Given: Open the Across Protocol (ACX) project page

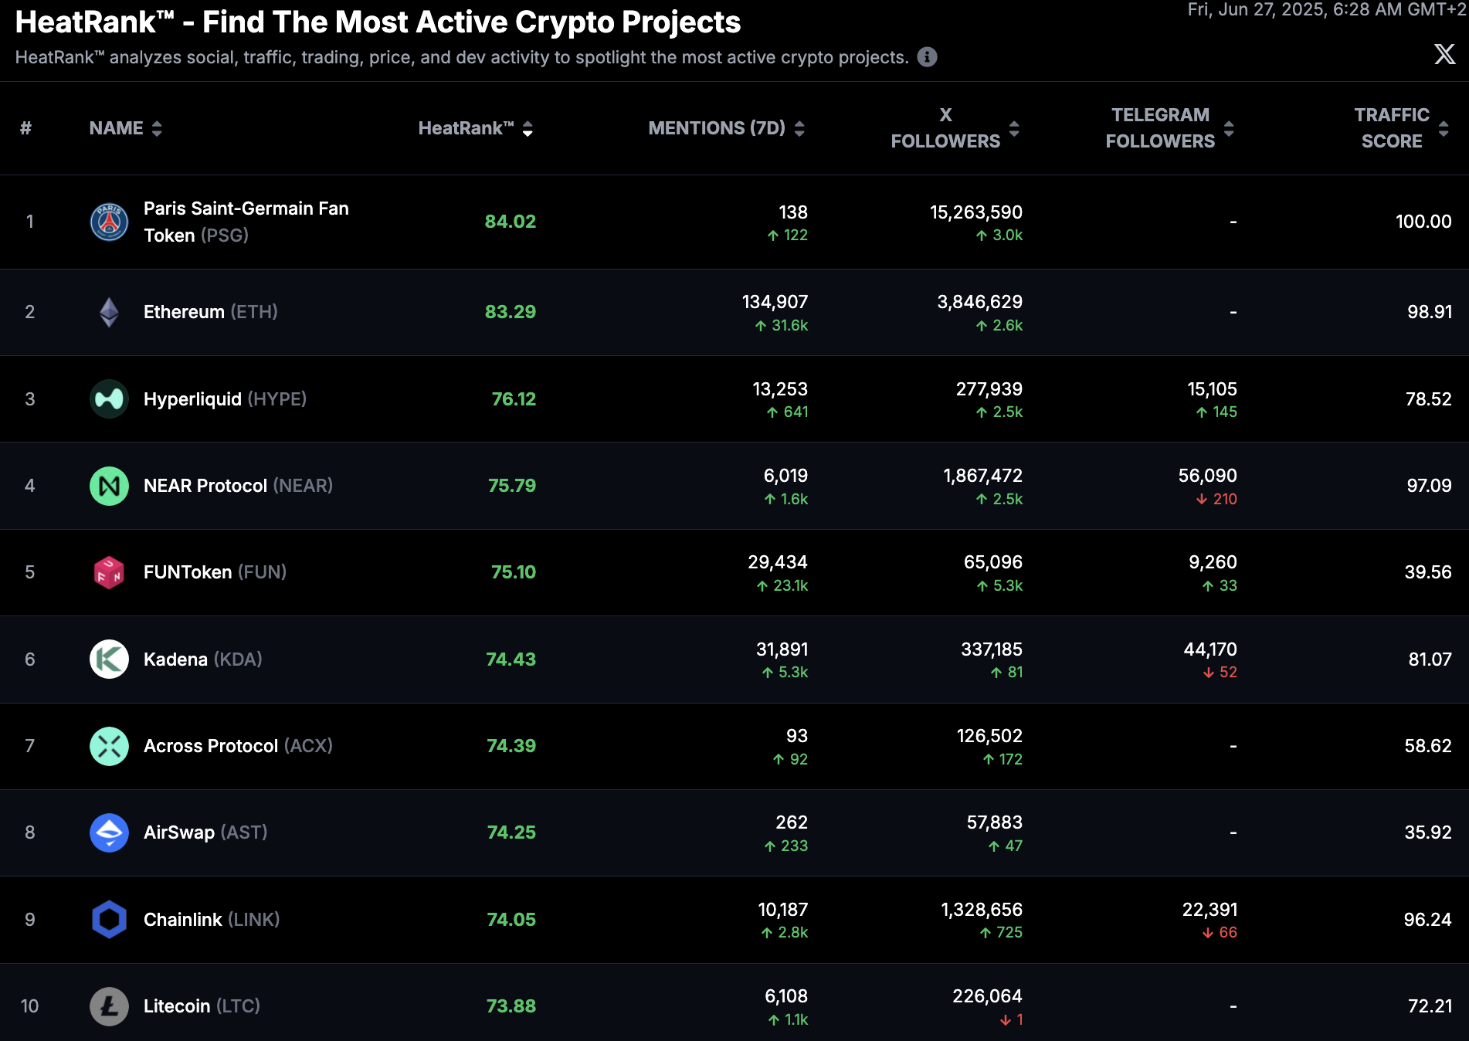Looking at the screenshot, I should pos(238,746).
